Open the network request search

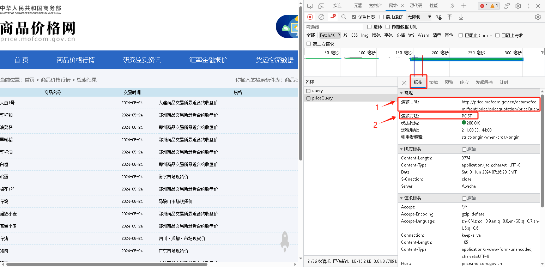click(344, 17)
